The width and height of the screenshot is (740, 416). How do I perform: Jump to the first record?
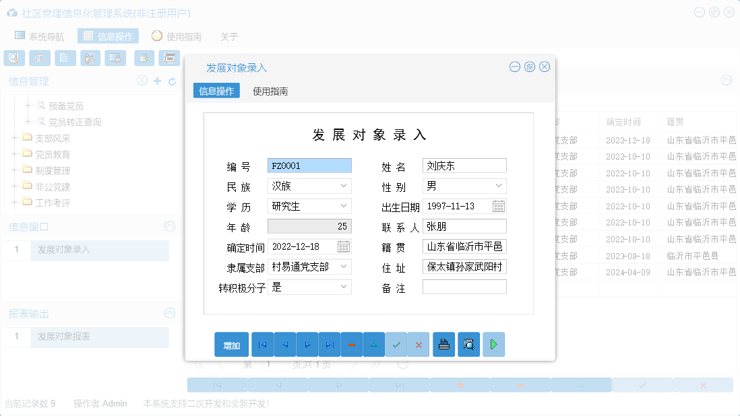pos(262,344)
